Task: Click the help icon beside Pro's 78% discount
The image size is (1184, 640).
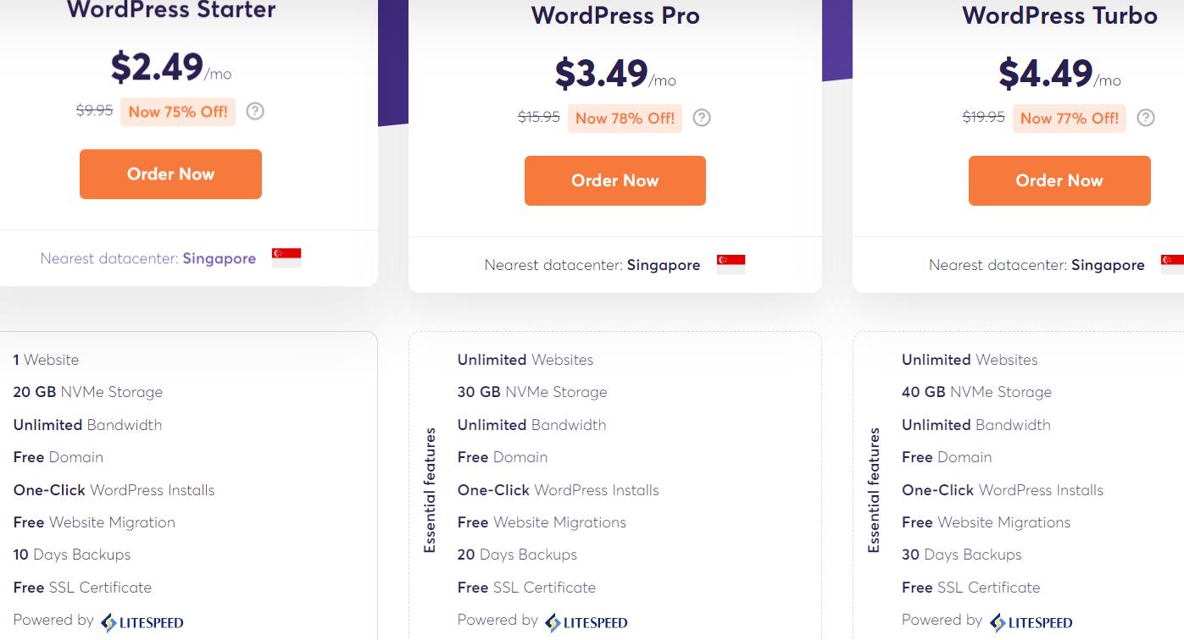Action: [x=702, y=118]
